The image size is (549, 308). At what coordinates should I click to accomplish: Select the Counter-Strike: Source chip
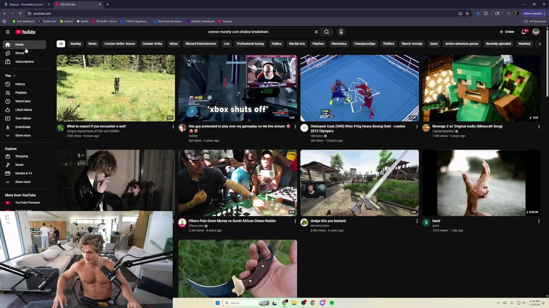pyautogui.click(x=120, y=44)
